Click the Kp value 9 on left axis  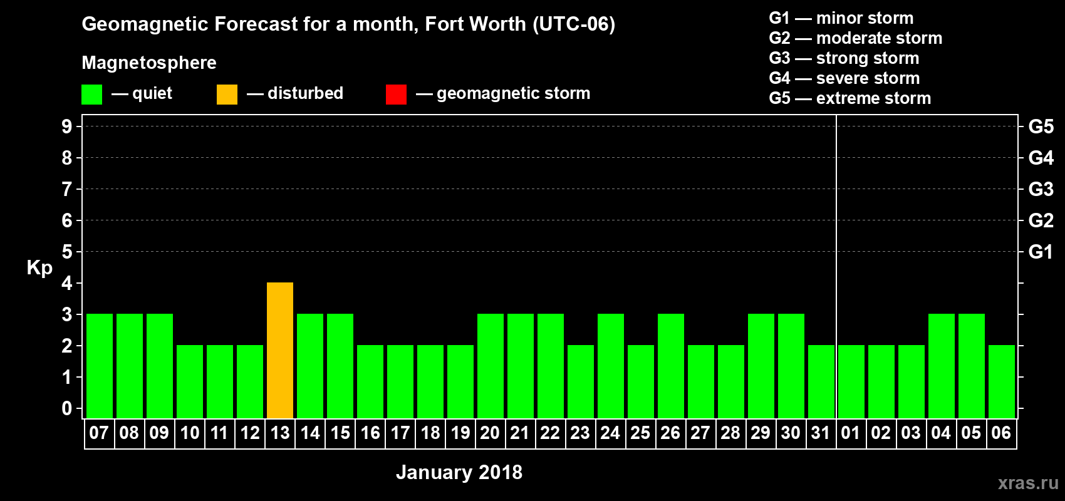point(67,127)
